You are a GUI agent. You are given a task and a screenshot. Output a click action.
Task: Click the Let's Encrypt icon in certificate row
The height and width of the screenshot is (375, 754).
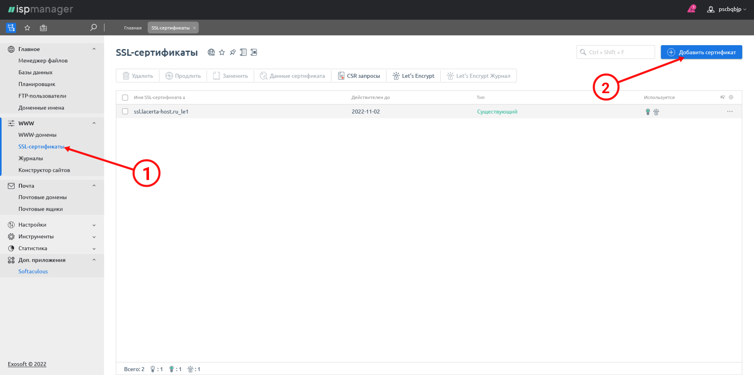click(x=656, y=112)
